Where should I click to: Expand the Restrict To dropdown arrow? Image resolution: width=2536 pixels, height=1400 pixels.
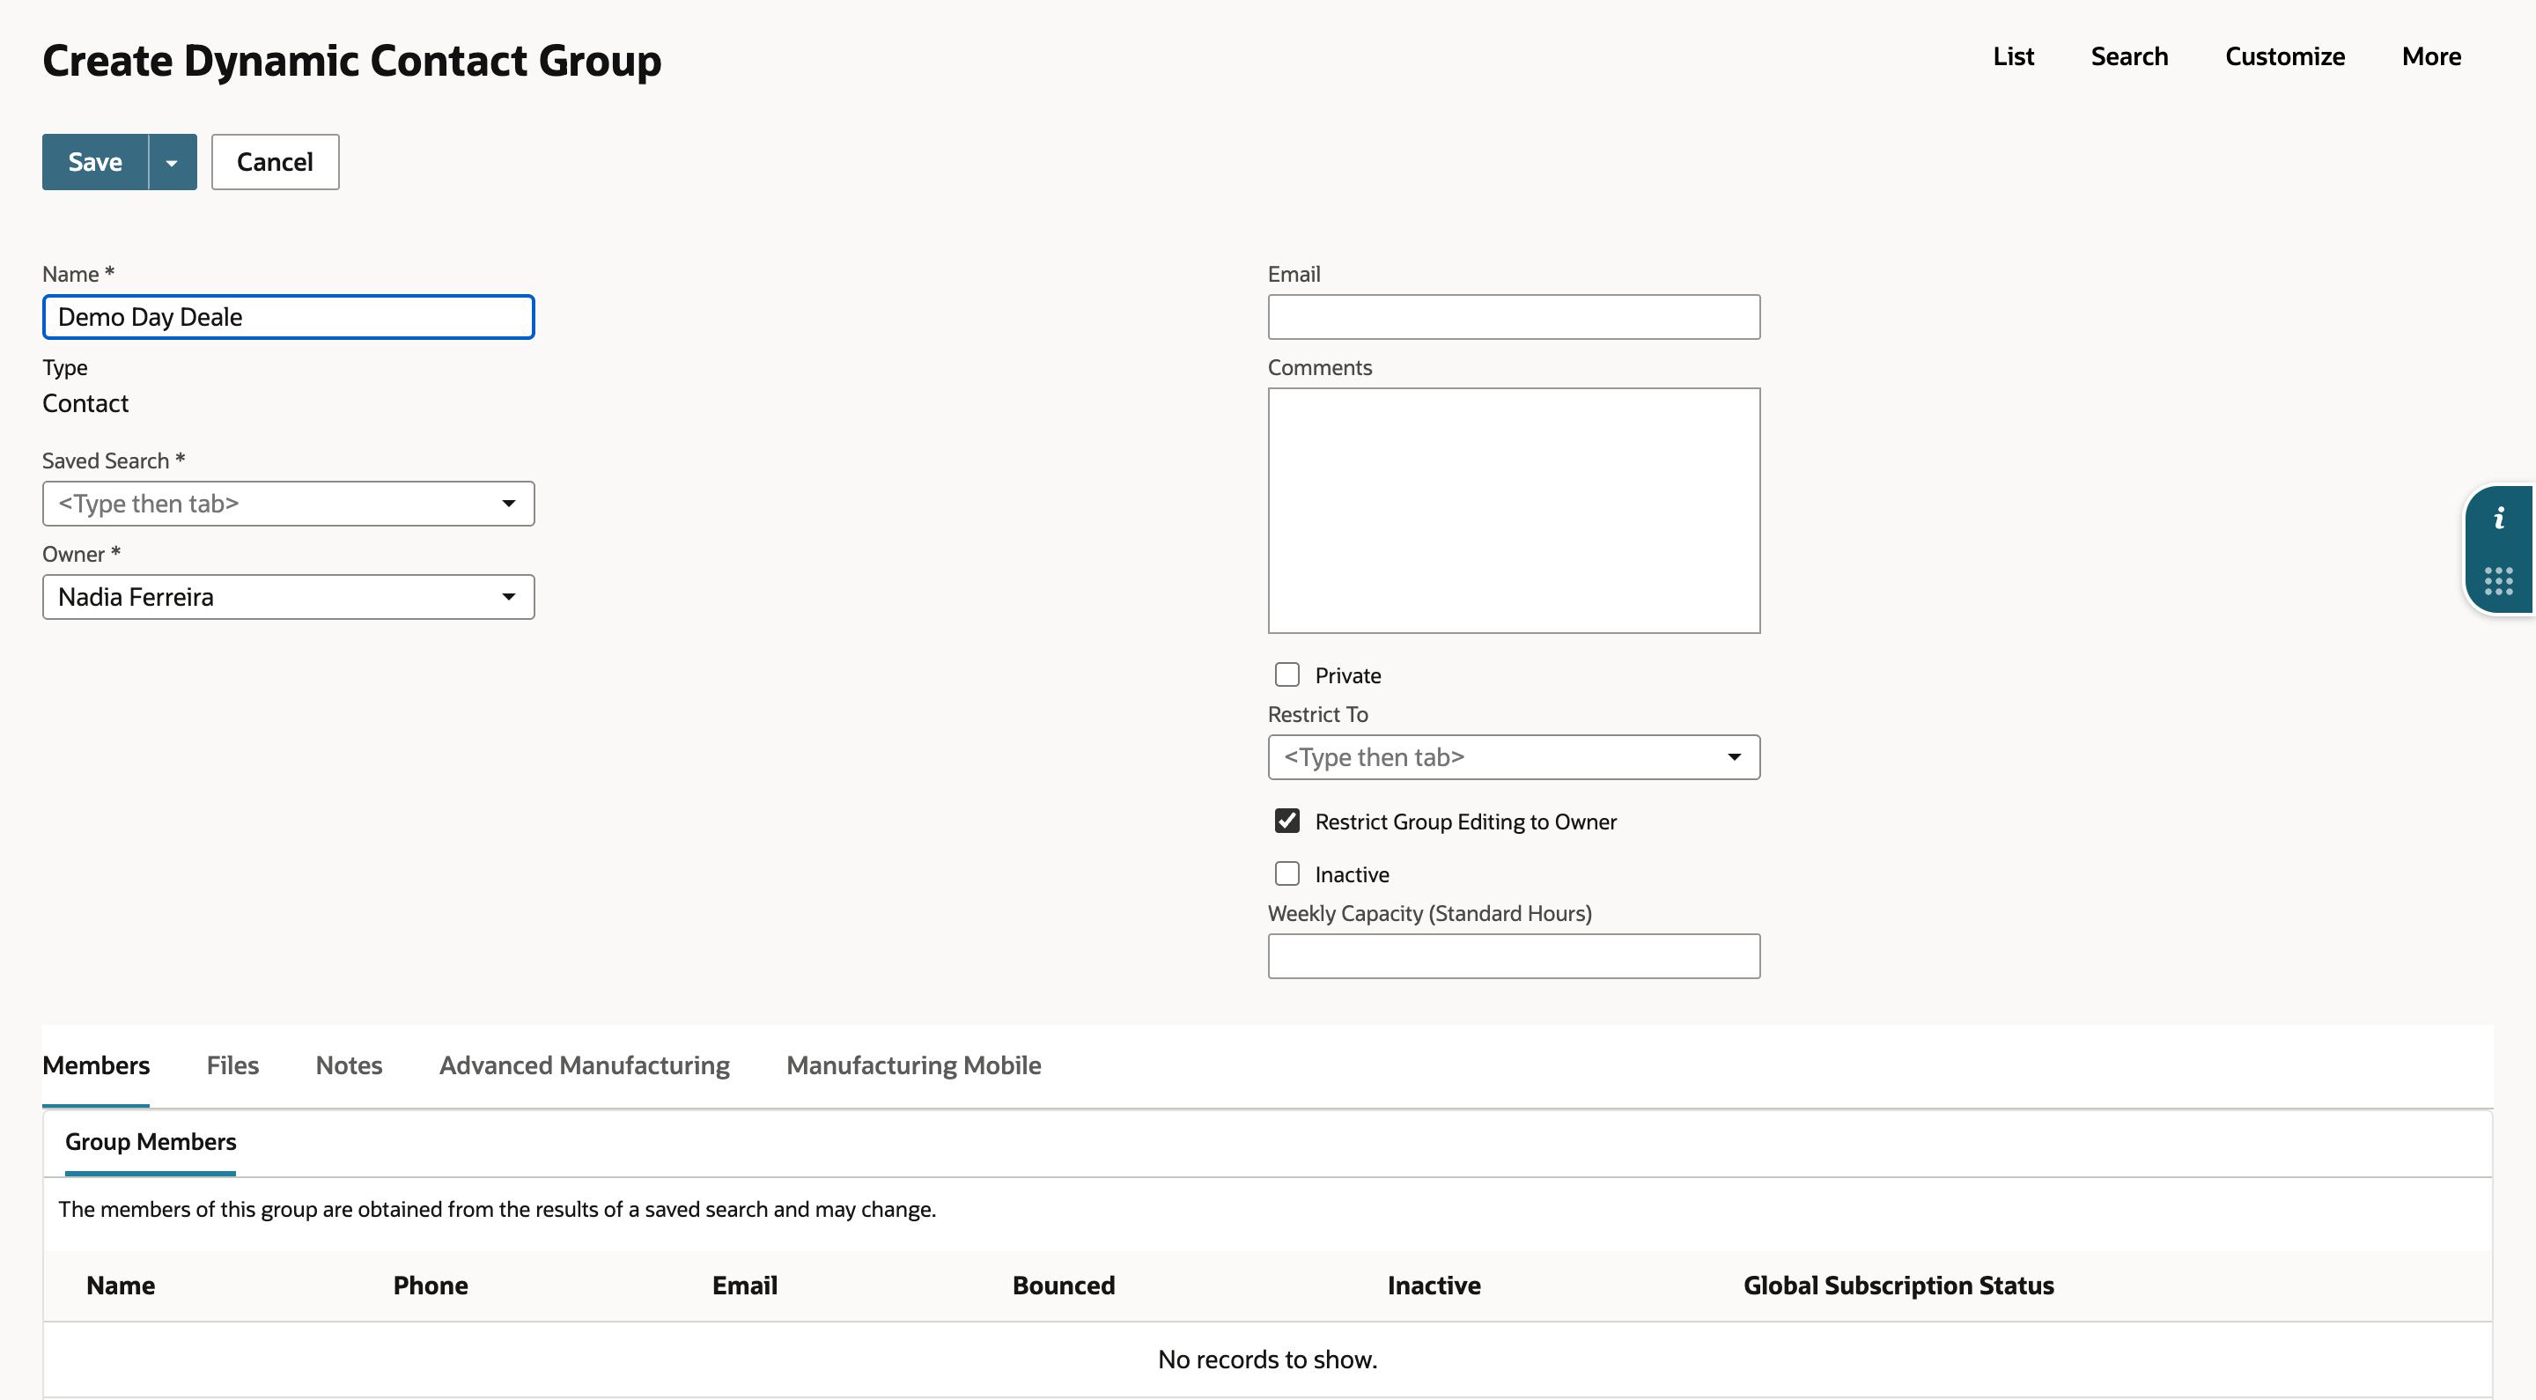pyautogui.click(x=1735, y=758)
